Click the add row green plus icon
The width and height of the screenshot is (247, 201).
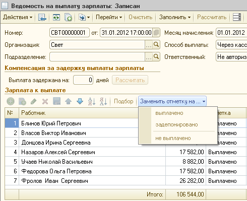(11, 101)
